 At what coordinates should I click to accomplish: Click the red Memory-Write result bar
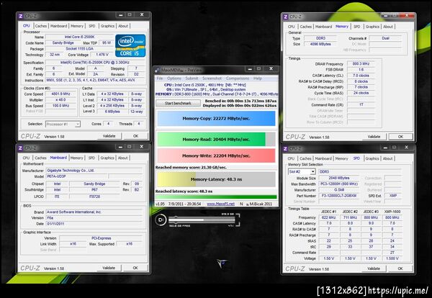pyautogui.click(x=216, y=155)
